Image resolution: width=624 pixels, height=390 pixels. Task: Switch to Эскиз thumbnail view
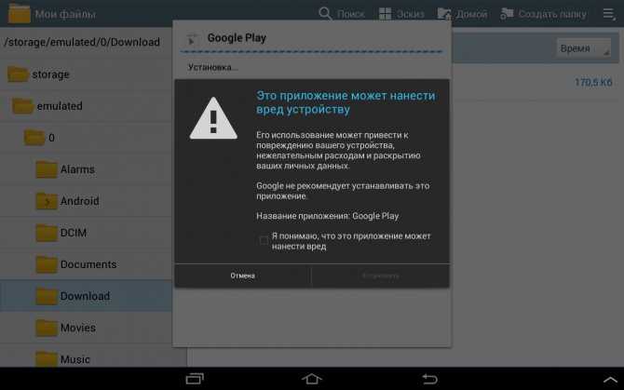point(401,14)
